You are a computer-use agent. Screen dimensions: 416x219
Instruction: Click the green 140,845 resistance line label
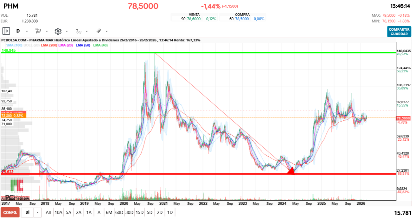point(9,51)
